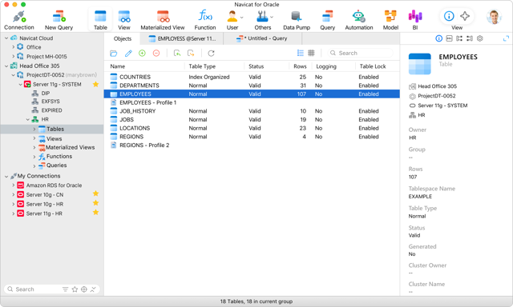This screenshot has height=307, width=513.
Task: Click the AI assistant sparkle icon
Action: coord(465,16)
